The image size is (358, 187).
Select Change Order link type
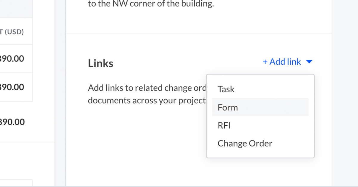point(245,144)
